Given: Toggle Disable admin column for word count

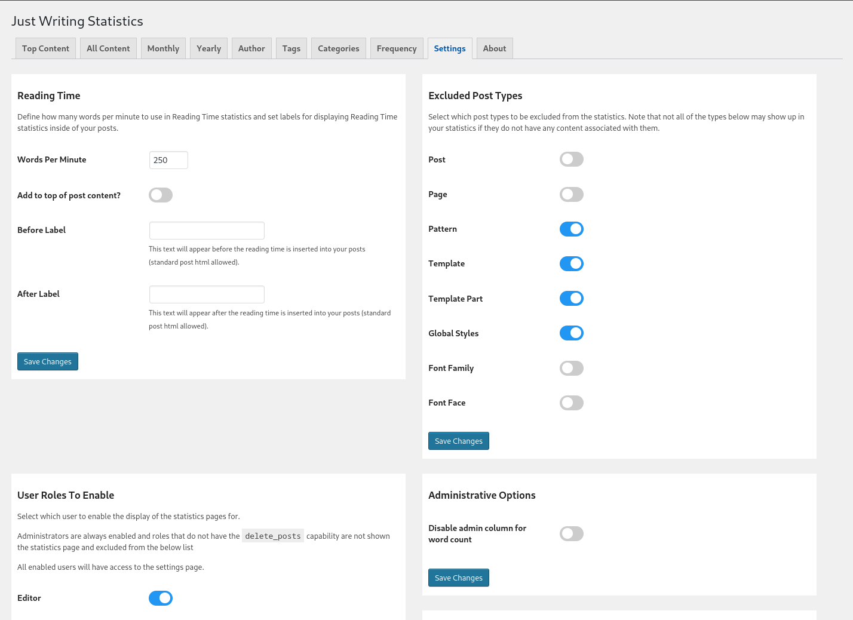Looking at the screenshot, I should click(x=572, y=533).
